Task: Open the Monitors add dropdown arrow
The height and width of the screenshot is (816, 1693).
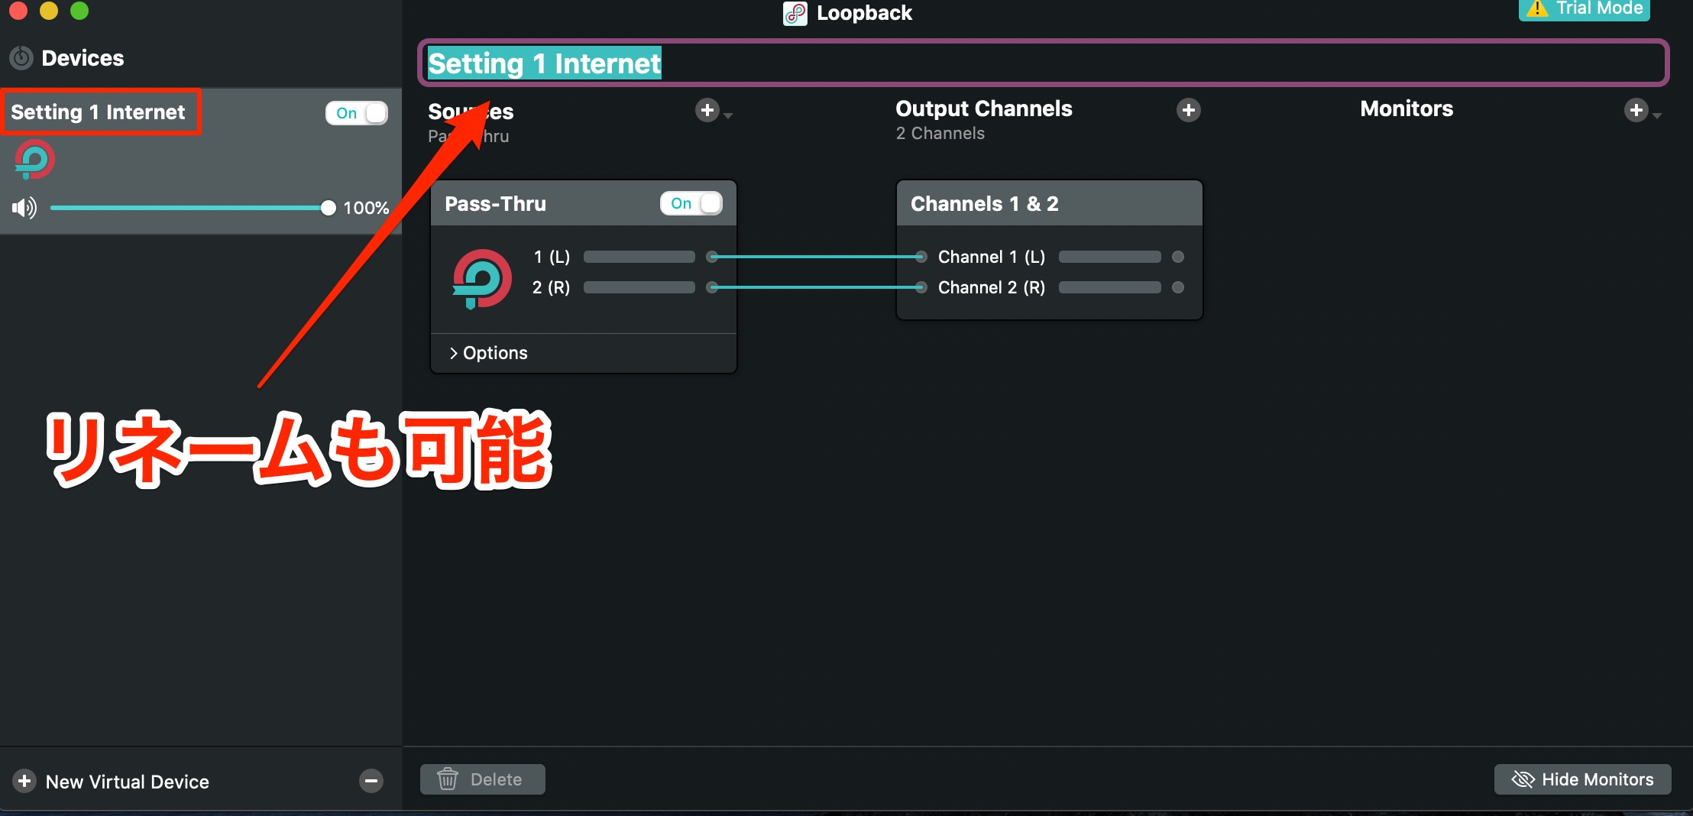Action: coord(1657,115)
